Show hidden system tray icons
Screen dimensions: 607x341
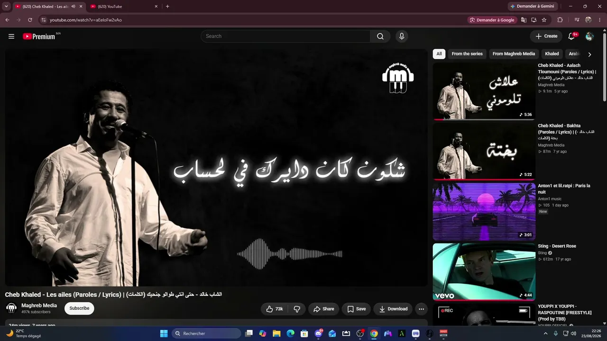click(545, 333)
